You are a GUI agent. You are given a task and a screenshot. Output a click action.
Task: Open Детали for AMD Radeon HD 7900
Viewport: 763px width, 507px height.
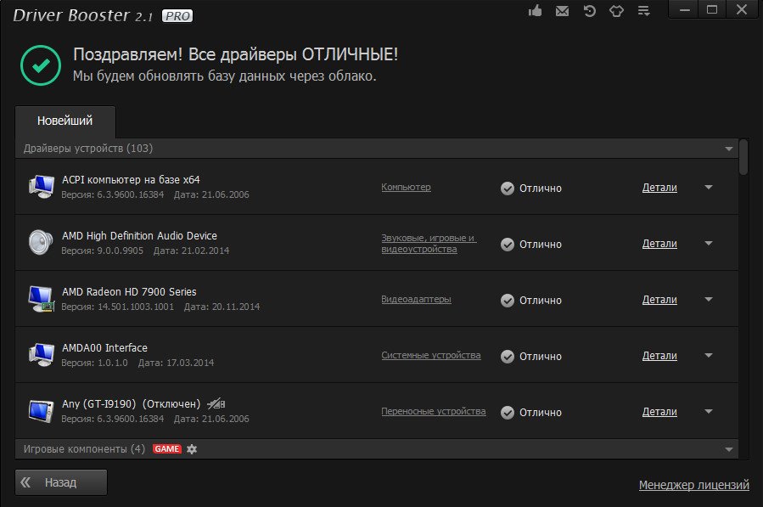click(659, 300)
